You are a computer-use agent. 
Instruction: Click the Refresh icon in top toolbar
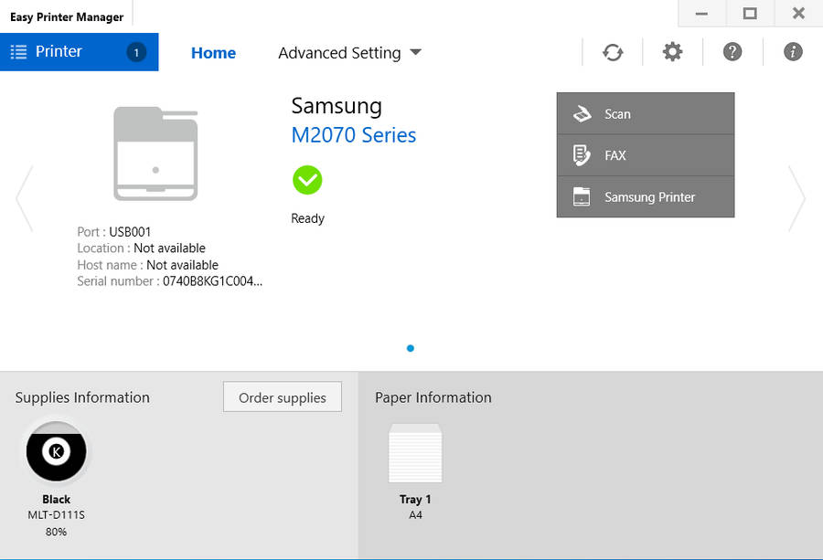613,52
